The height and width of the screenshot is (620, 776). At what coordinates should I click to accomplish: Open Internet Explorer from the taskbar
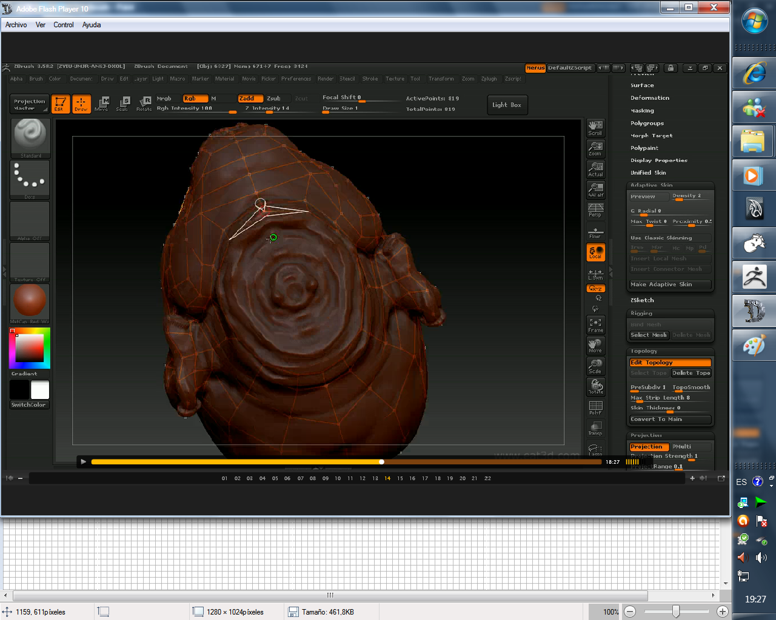coord(754,73)
